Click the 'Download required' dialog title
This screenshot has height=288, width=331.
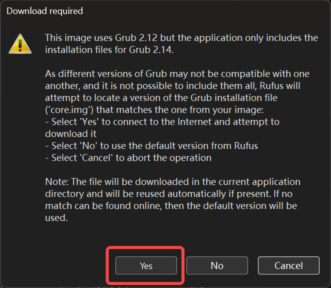click(x=45, y=11)
